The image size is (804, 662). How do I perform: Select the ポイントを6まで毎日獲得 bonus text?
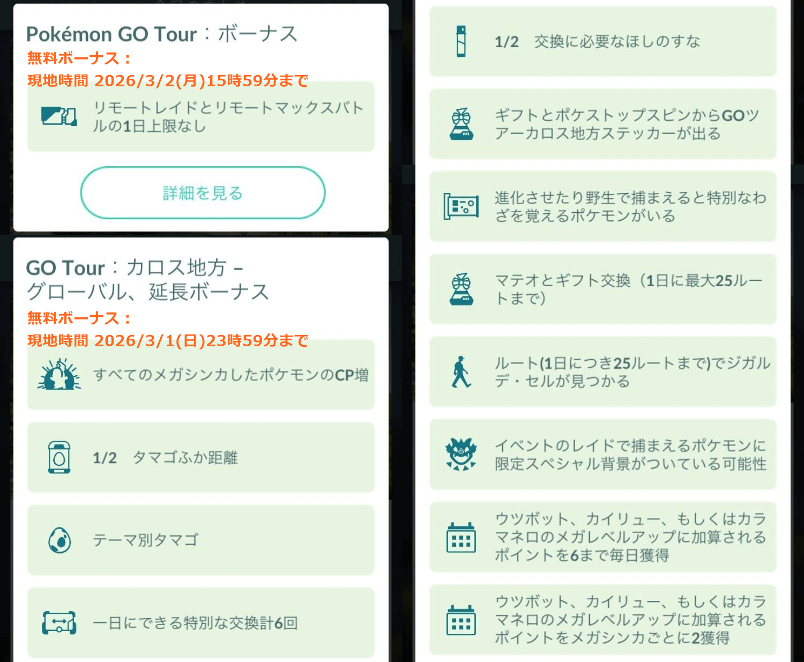click(x=631, y=537)
